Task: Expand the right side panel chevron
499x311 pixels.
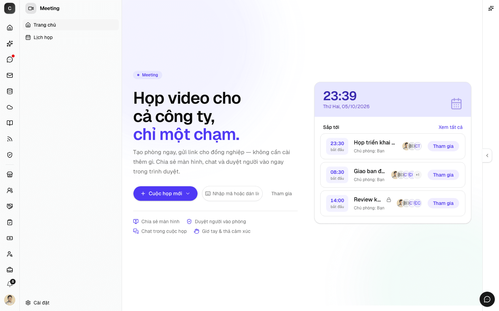Action: pyautogui.click(x=487, y=155)
